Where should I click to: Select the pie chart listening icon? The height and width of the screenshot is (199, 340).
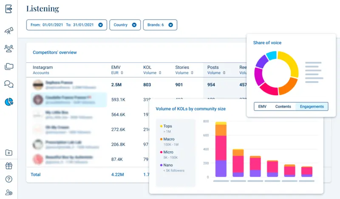click(8, 102)
